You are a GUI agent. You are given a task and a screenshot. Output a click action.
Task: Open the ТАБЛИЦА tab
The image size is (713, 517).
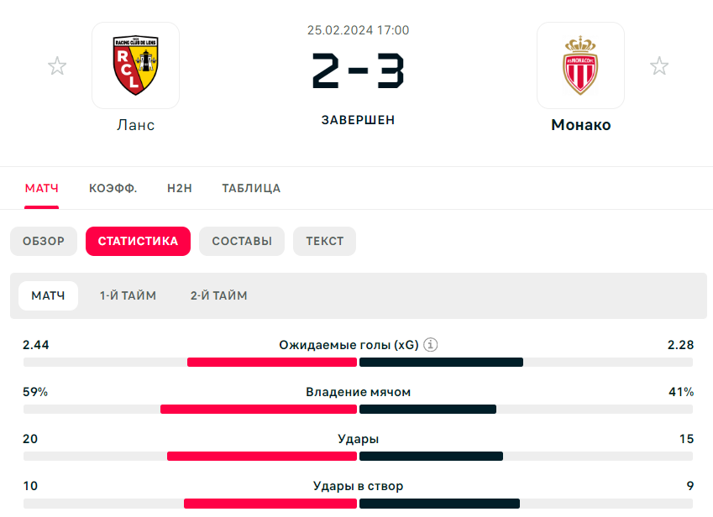coord(251,188)
